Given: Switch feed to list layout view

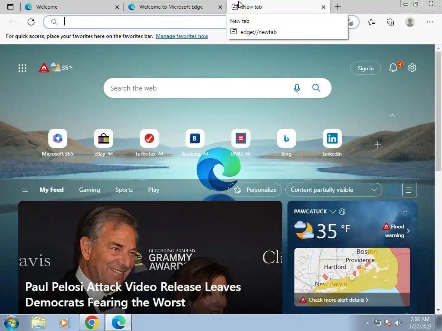Looking at the screenshot, I should pos(410,190).
